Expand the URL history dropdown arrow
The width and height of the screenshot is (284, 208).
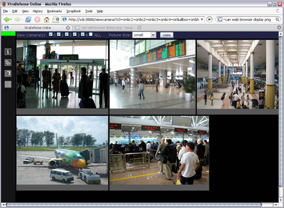202,19
